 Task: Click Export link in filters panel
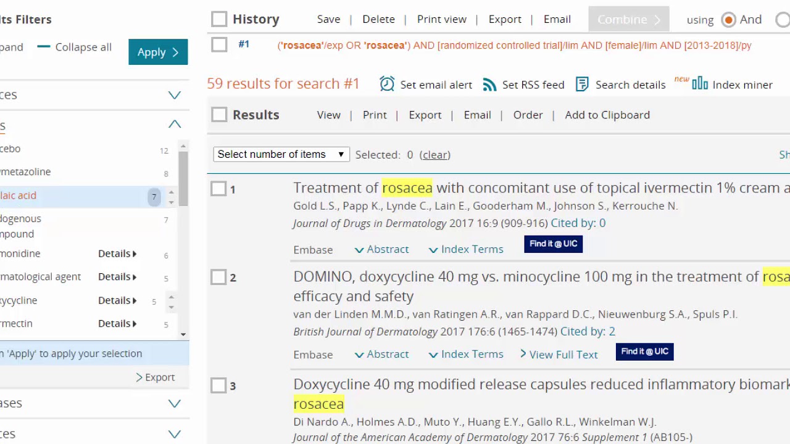pyautogui.click(x=155, y=377)
